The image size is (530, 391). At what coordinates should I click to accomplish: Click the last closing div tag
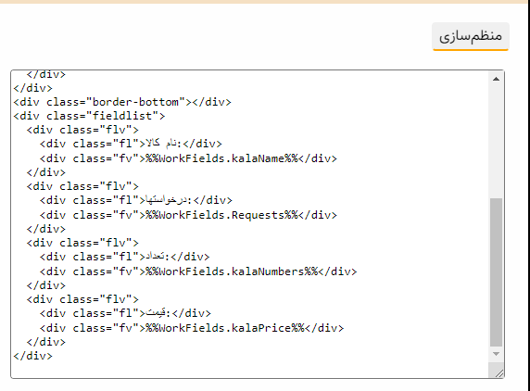pos(32,356)
